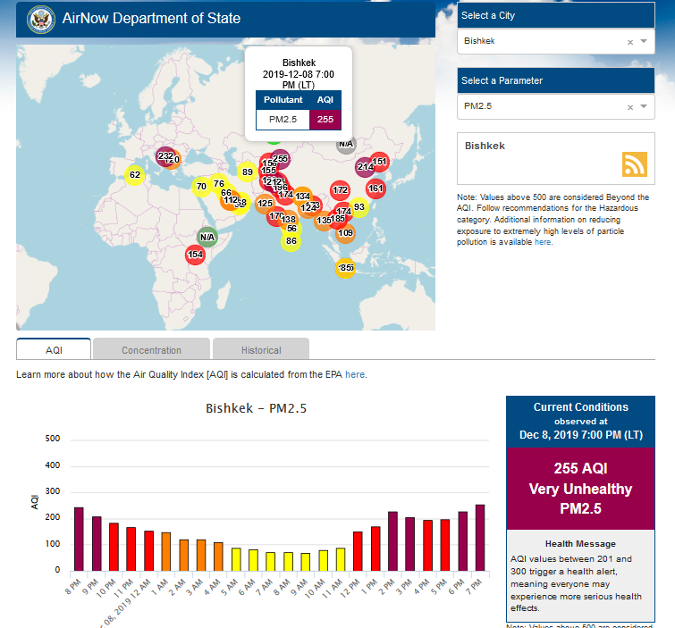This screenshot has width=675, height=628.
Task: Open the particle pollution 'here' link
Action: pyautogui.click(x=543, y=242)
